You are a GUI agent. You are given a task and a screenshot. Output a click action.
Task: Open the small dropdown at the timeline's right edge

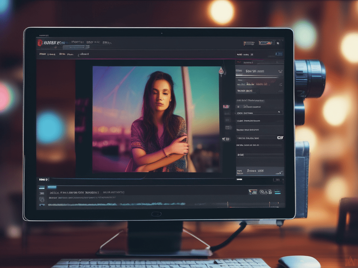(x=276, y=180)
